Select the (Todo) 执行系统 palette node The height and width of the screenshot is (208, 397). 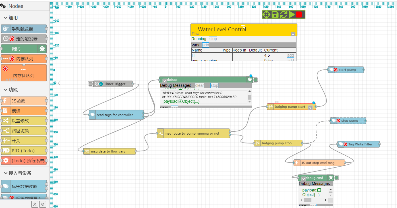tap(24, 160)
